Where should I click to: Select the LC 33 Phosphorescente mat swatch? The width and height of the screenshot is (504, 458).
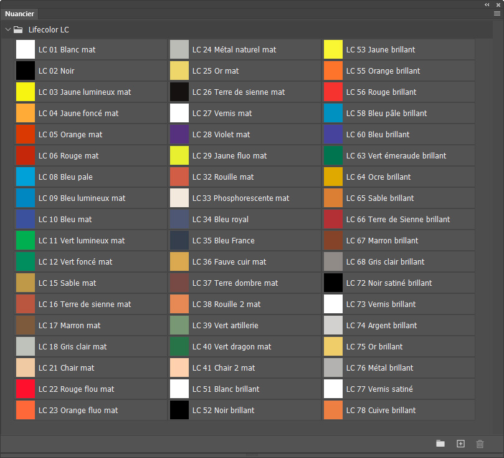click(x=179, y=198)
